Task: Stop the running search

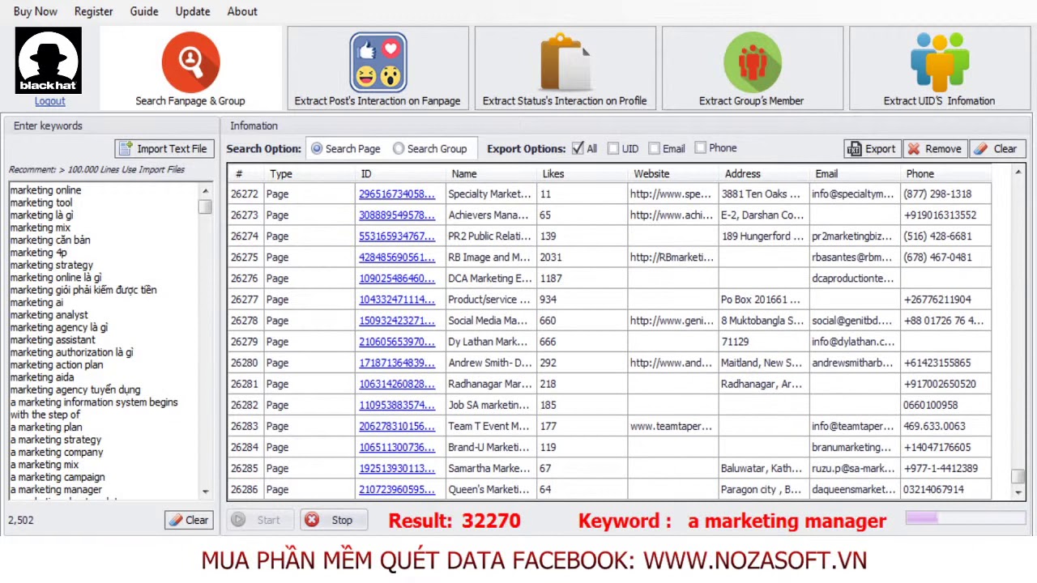Action: click(x=332, y=520)
